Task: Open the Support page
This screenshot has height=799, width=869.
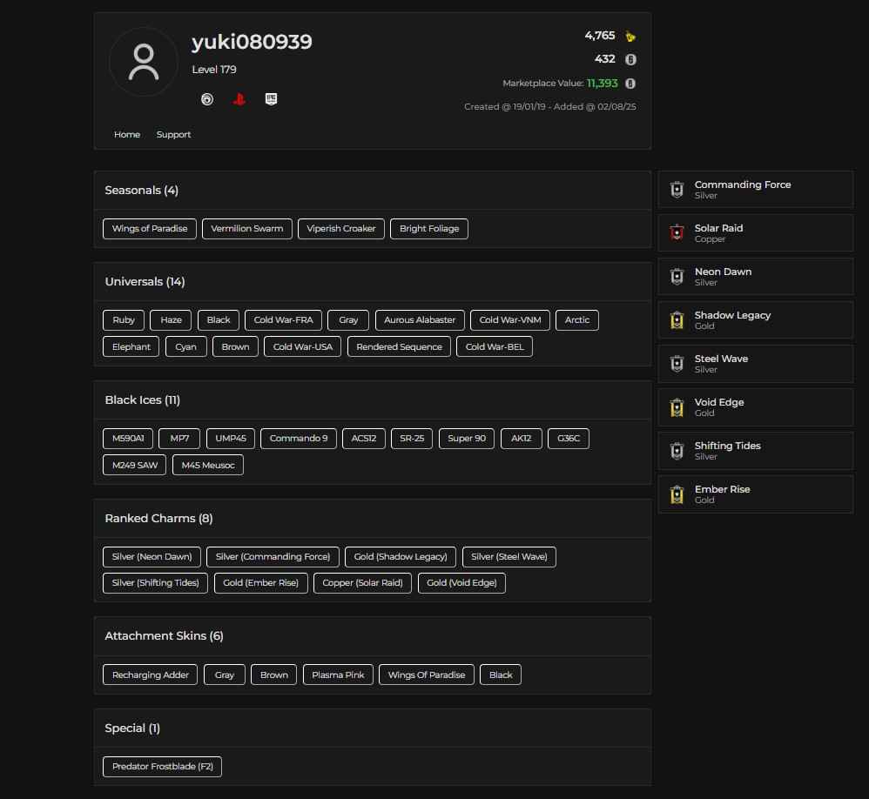Action: tap(173, 134)
